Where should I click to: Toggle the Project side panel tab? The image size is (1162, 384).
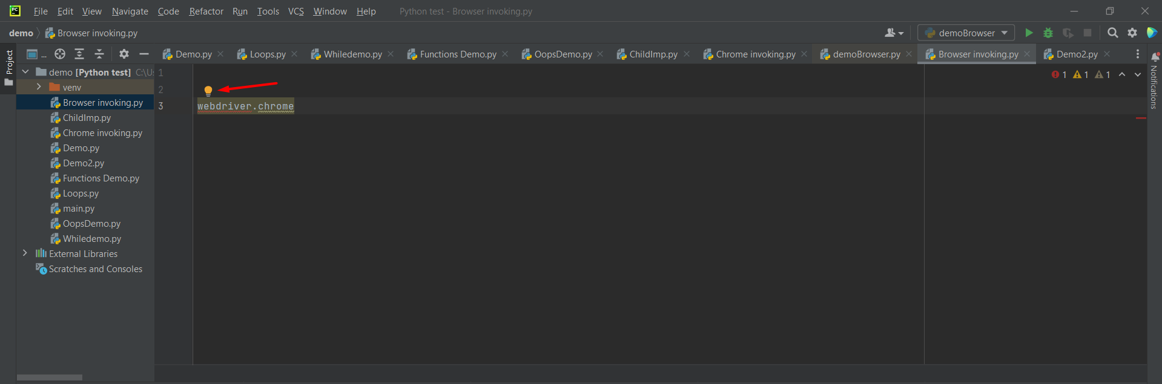8,67
